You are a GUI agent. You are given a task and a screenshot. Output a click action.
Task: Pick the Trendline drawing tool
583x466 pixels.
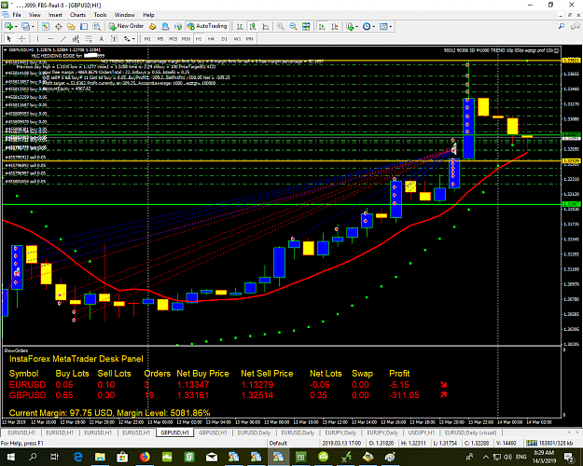pos(63,38)
